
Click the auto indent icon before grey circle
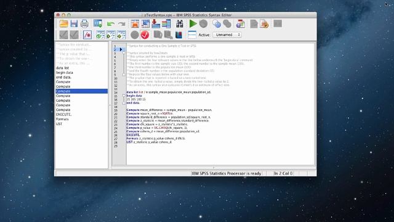click(x=121, y=35)
